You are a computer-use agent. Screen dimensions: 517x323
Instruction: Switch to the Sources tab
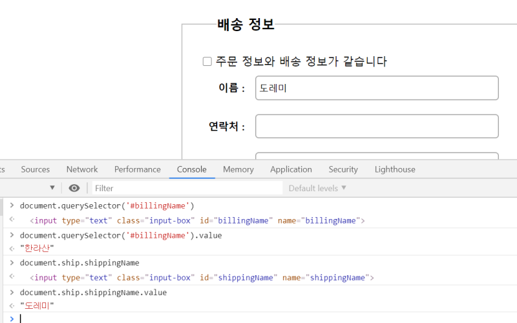point(35,169)
